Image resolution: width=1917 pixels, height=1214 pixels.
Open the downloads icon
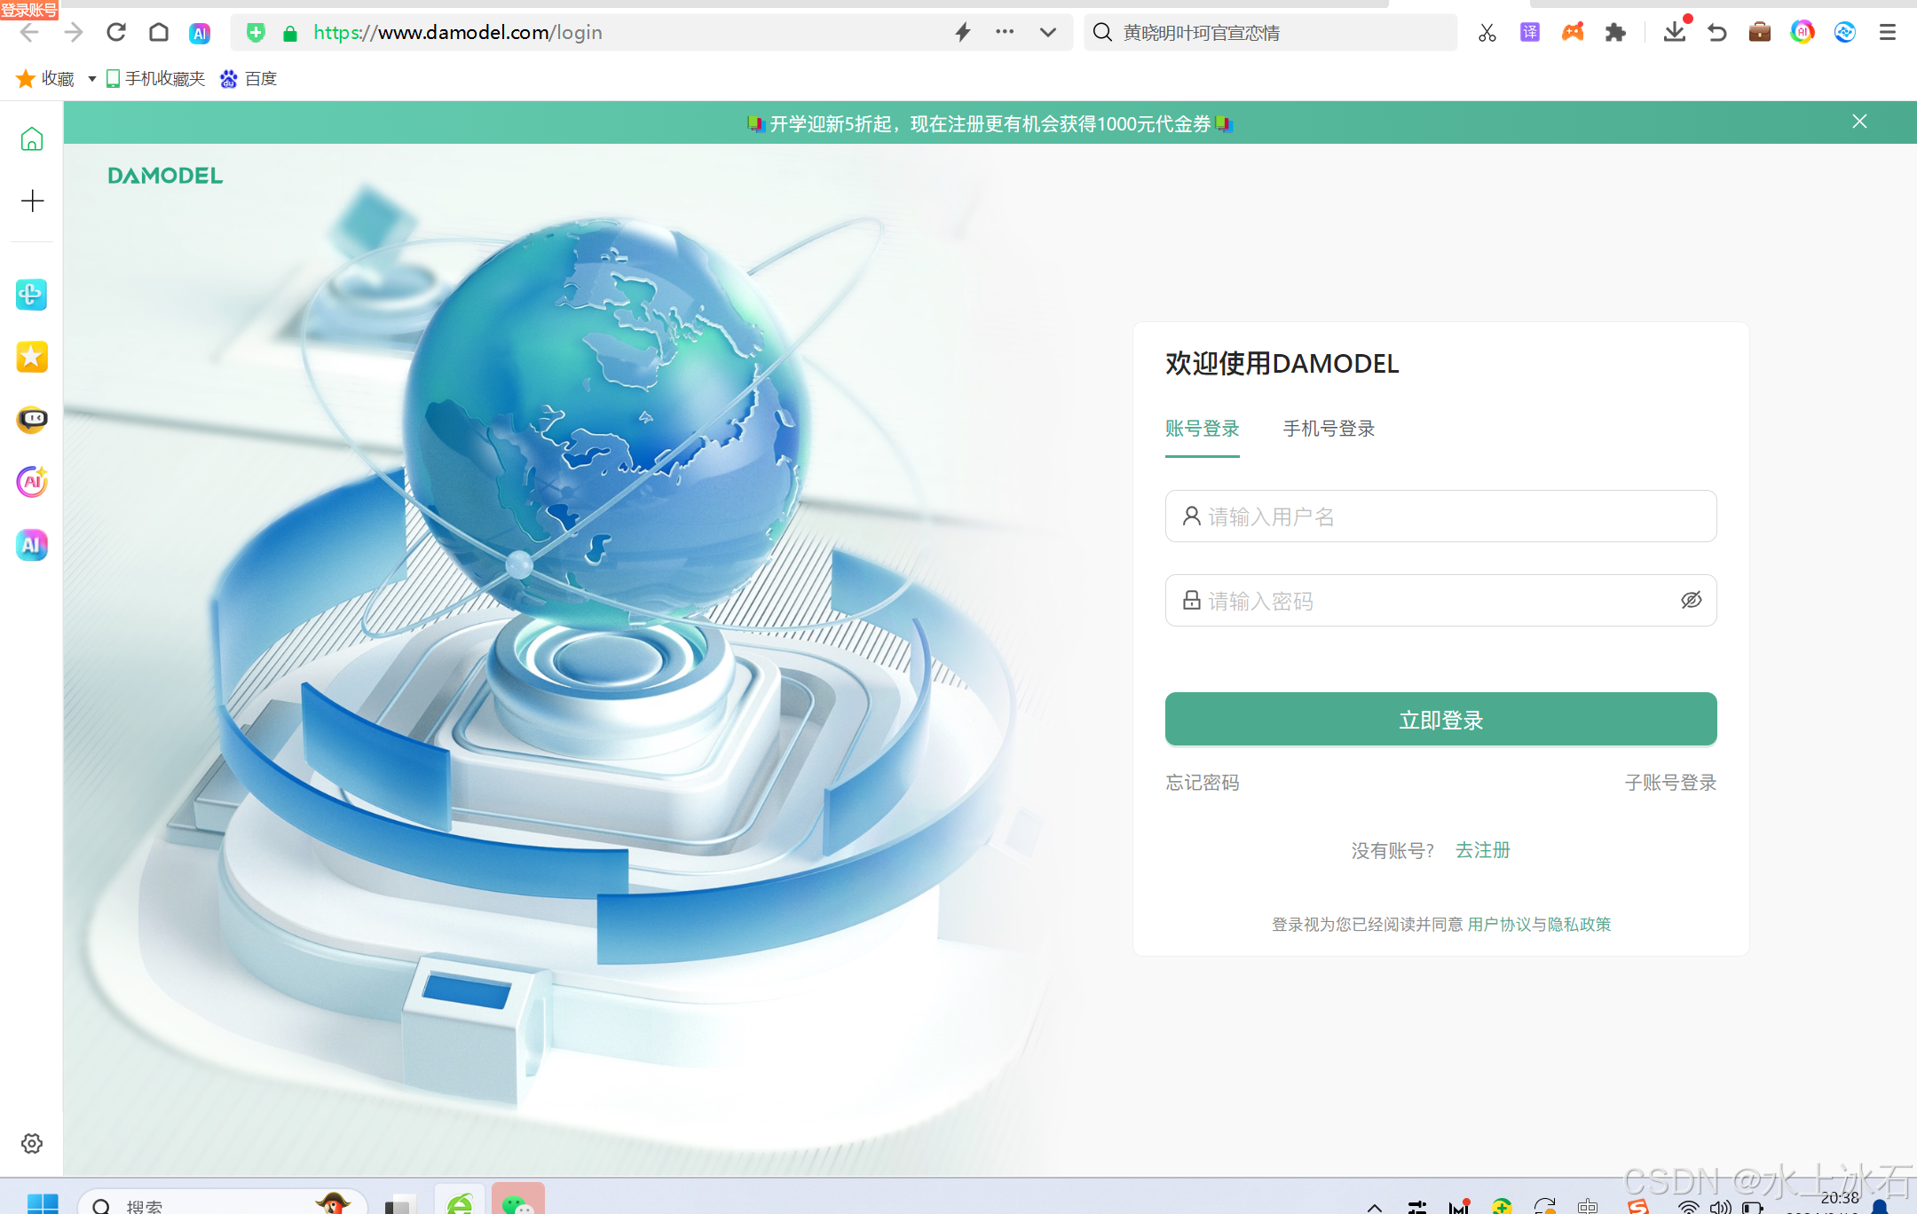click(1675, 32)
